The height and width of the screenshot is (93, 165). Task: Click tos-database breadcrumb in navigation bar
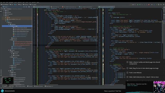5,5
